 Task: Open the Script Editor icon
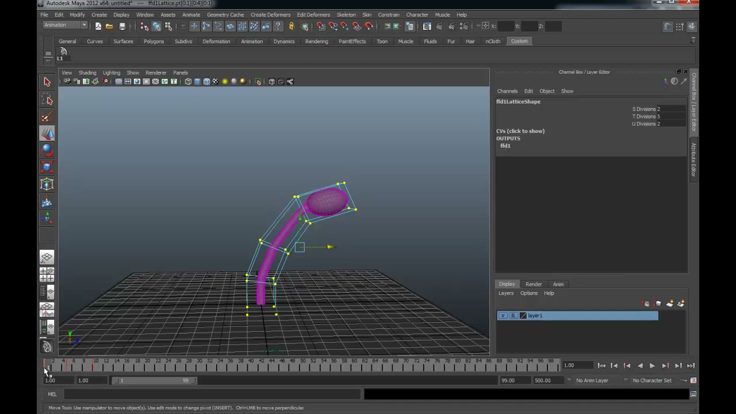[693, 394]
